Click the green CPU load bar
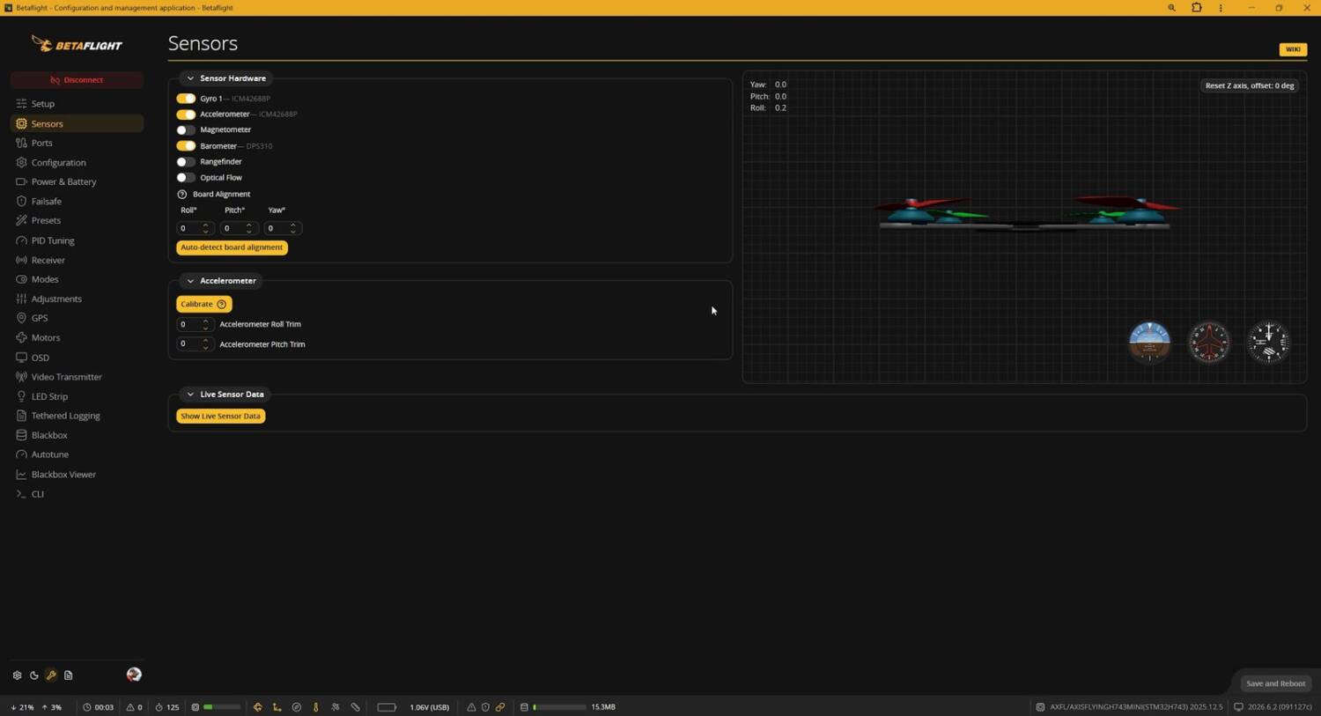 pos(222,707)
